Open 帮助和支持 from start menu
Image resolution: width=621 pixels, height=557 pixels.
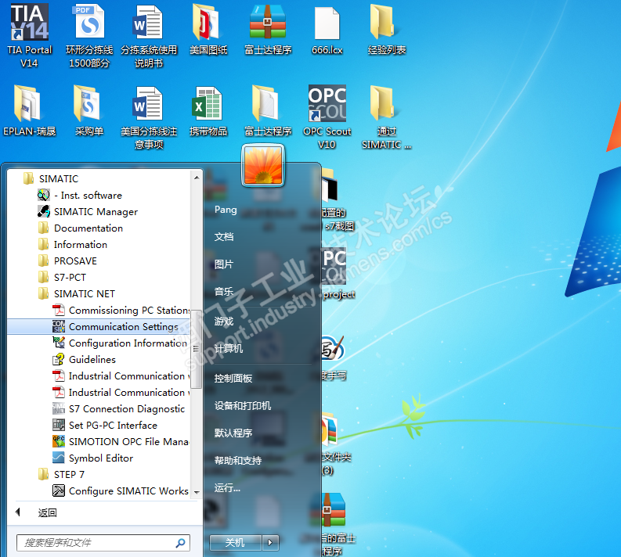click(237, 461)
